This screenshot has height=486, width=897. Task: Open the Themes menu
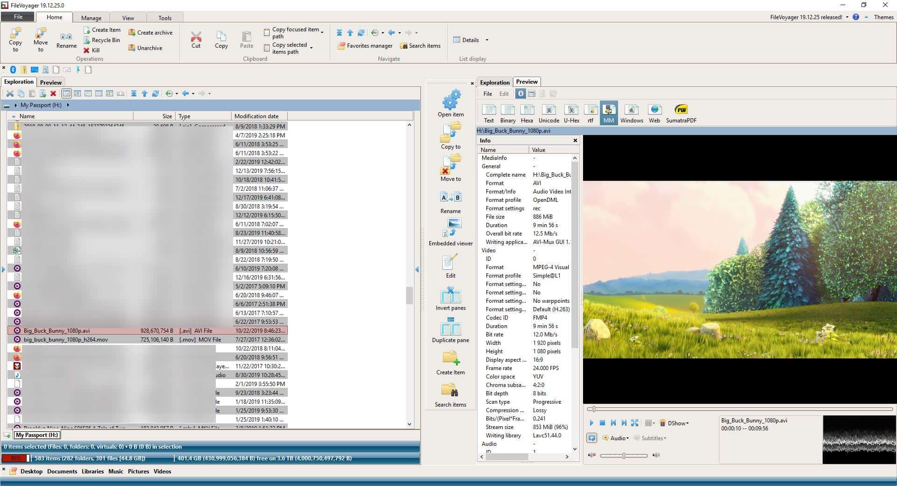[883, 17]
